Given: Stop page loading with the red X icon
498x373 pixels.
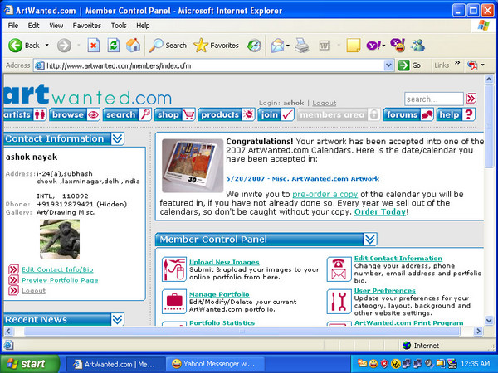Looking at the screenshot, I should [x=93, y=46].
